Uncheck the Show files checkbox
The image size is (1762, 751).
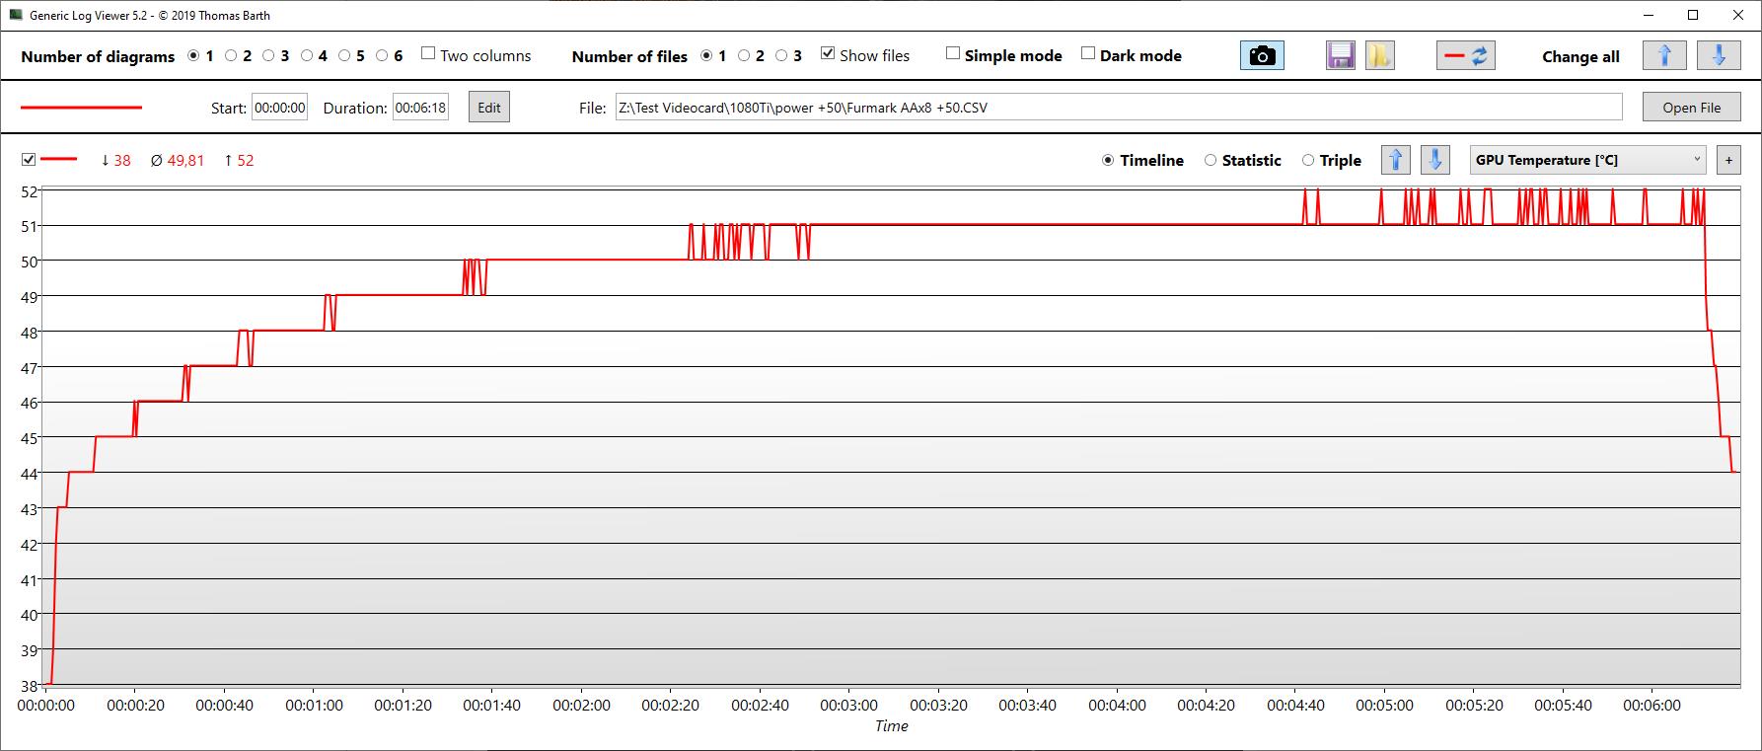[828, 54]
